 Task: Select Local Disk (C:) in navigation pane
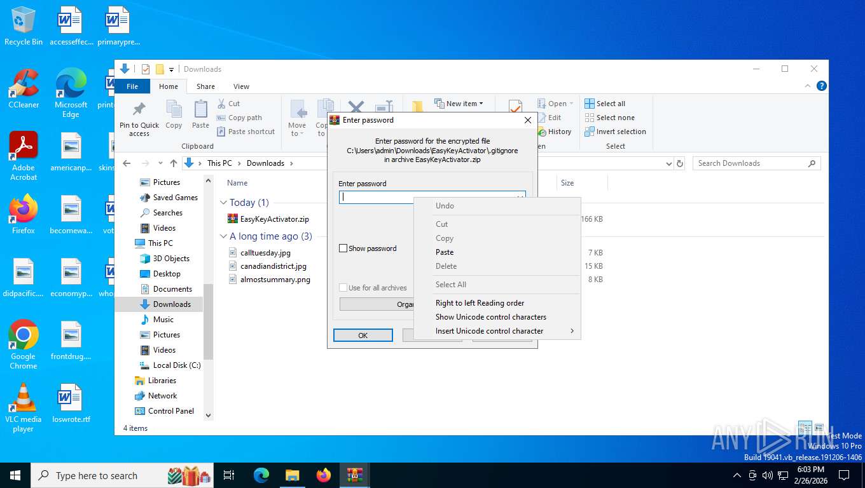click(x=170, y=365)
